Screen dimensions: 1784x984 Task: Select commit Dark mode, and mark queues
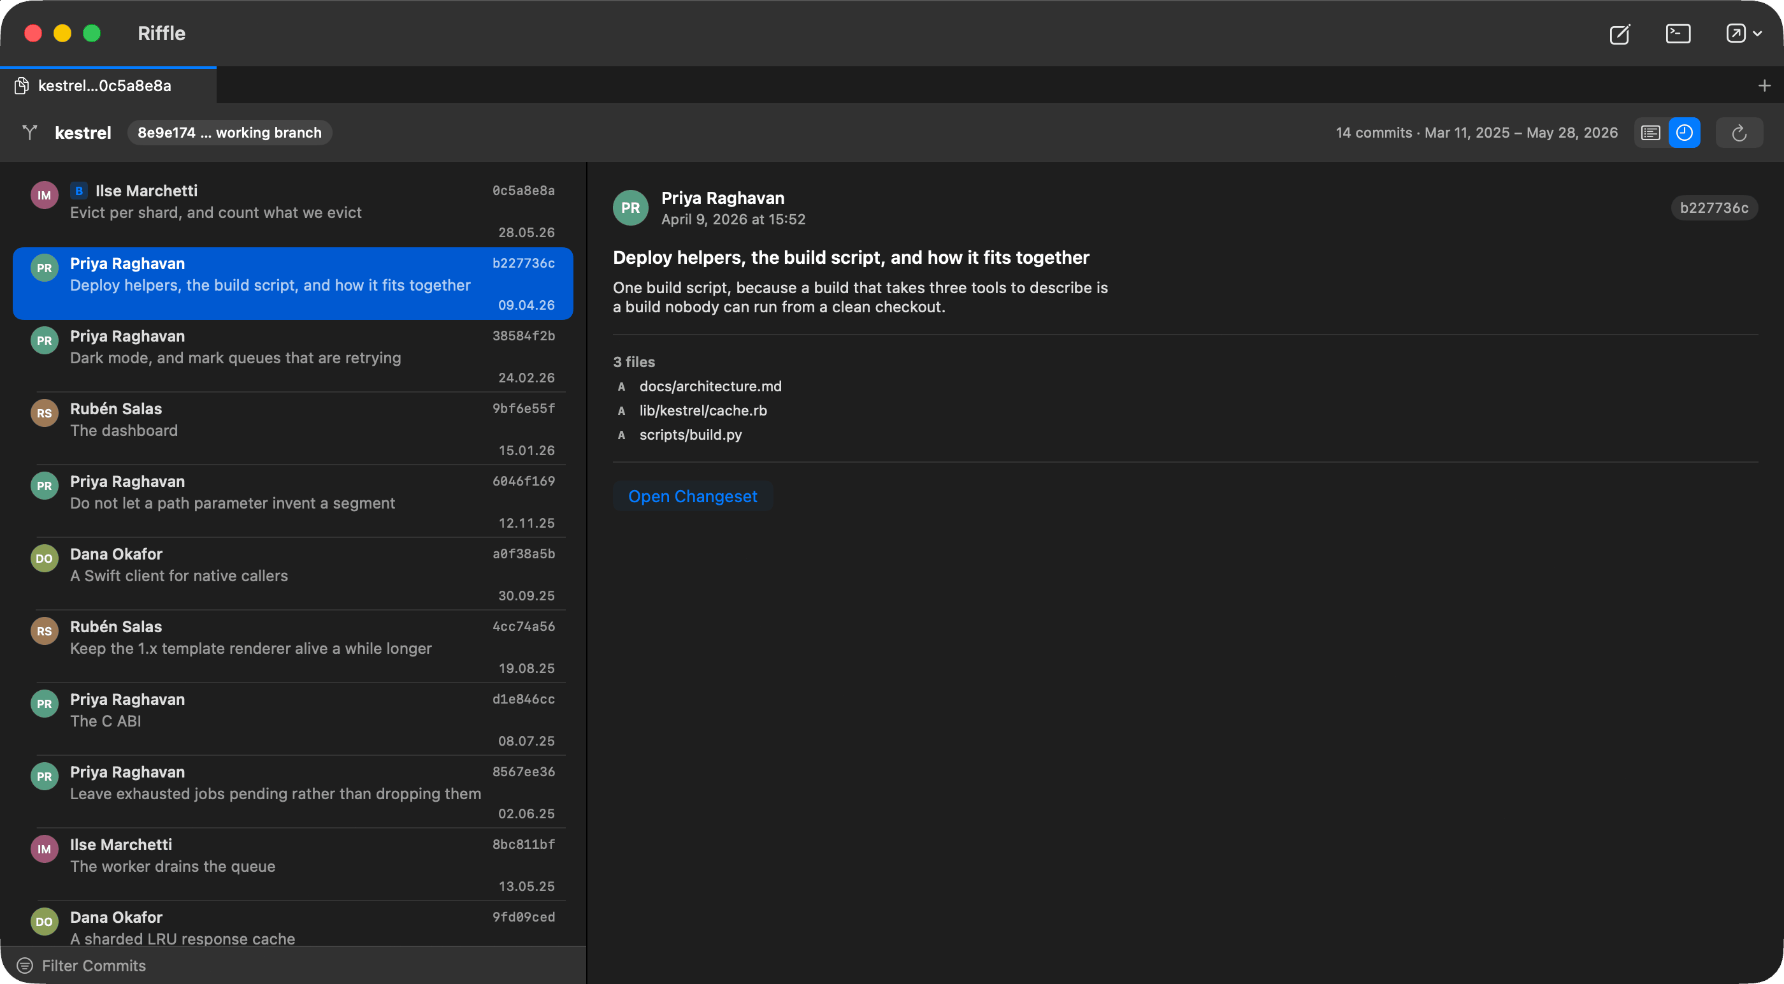point(293,356)
